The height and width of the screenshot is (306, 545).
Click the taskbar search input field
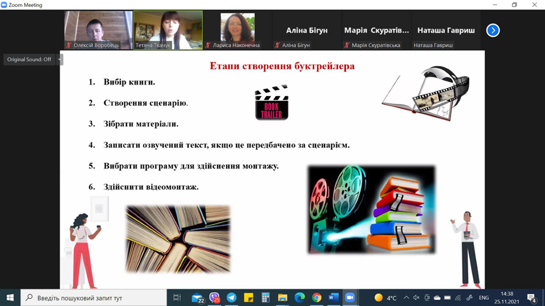click(94, 298)
